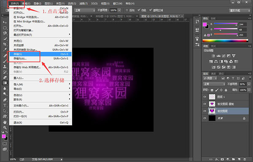Click the foreground color swatch in Color panel
The width and height of the screenshot is (253, 162).
tap(205, 24)
